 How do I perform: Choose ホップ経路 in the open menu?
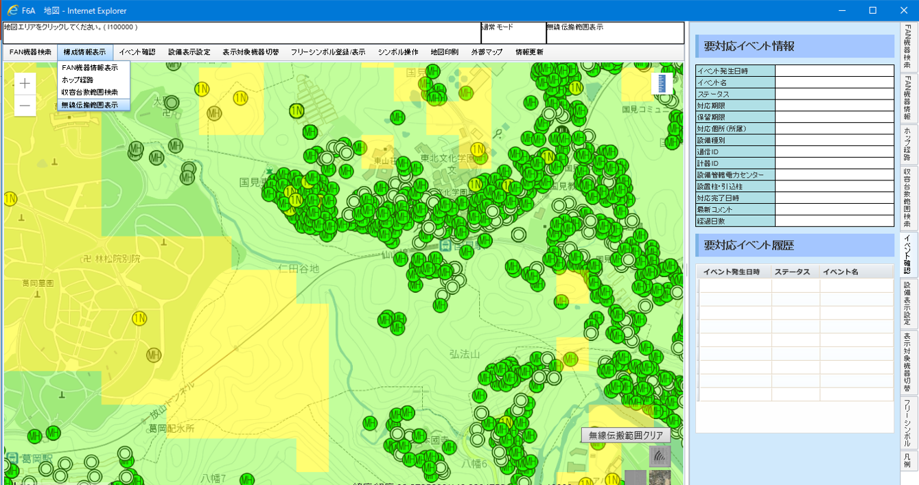(77, 80)
